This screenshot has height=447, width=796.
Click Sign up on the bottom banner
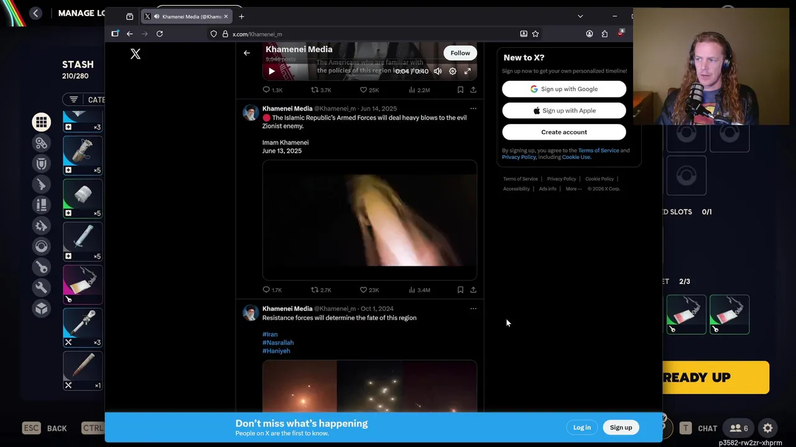pyautogui.click(x=621, y=427)
